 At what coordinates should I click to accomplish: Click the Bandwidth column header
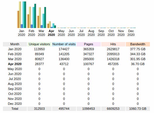click(x=138, y=44)
